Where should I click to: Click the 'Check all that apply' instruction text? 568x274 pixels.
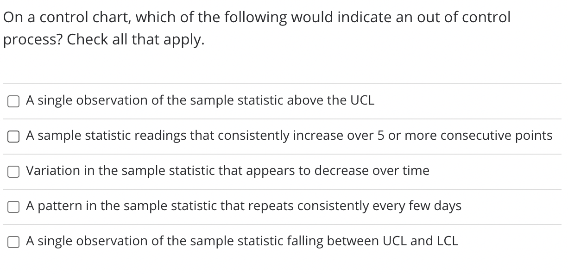(x=135, y=40)
